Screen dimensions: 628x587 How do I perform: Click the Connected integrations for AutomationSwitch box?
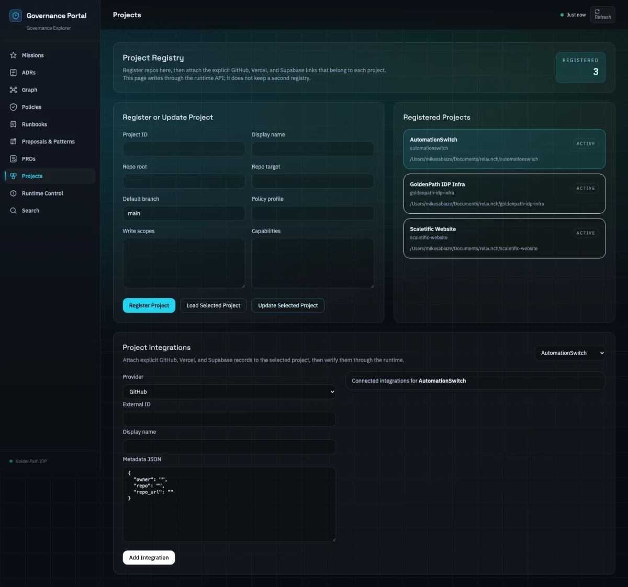(475, 381)
